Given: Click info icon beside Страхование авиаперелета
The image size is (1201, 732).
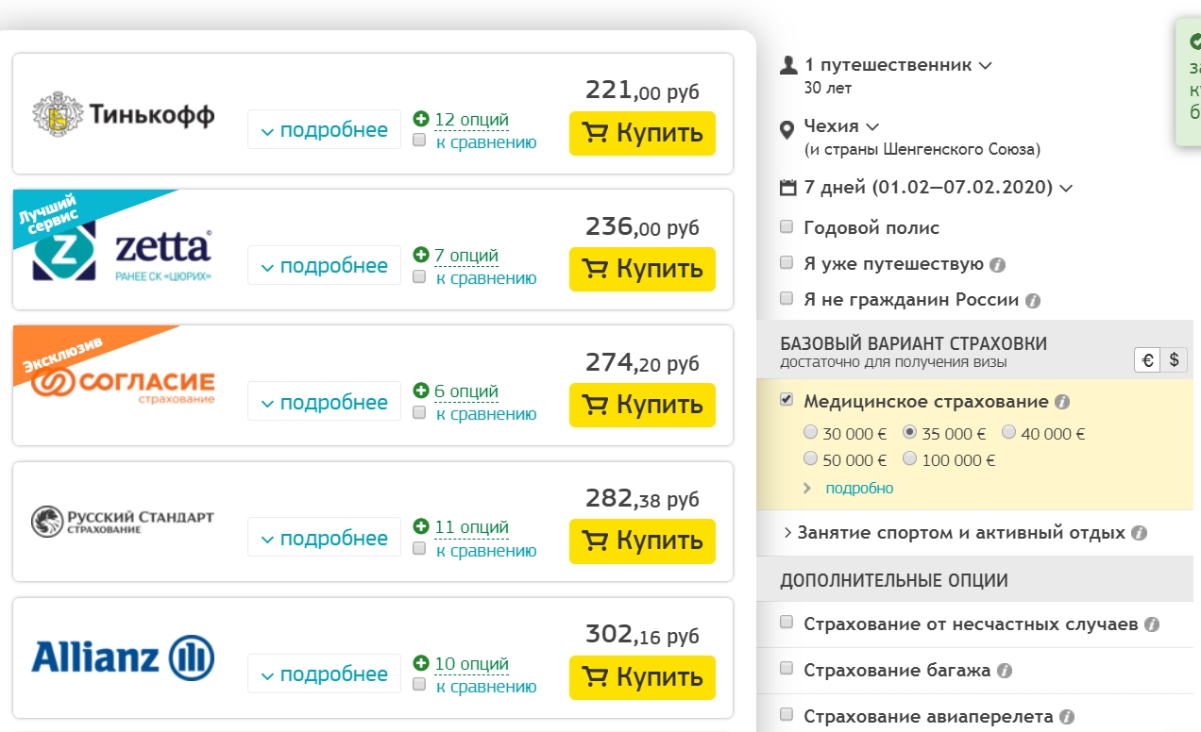Looking at the screenshot, I should click(1068, 717).
